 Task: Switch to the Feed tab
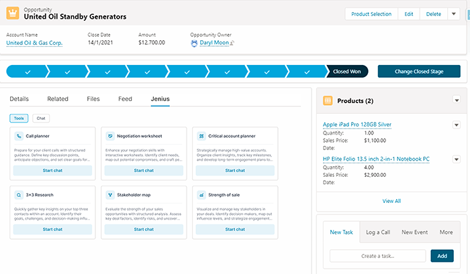click(x=125, y=98)
